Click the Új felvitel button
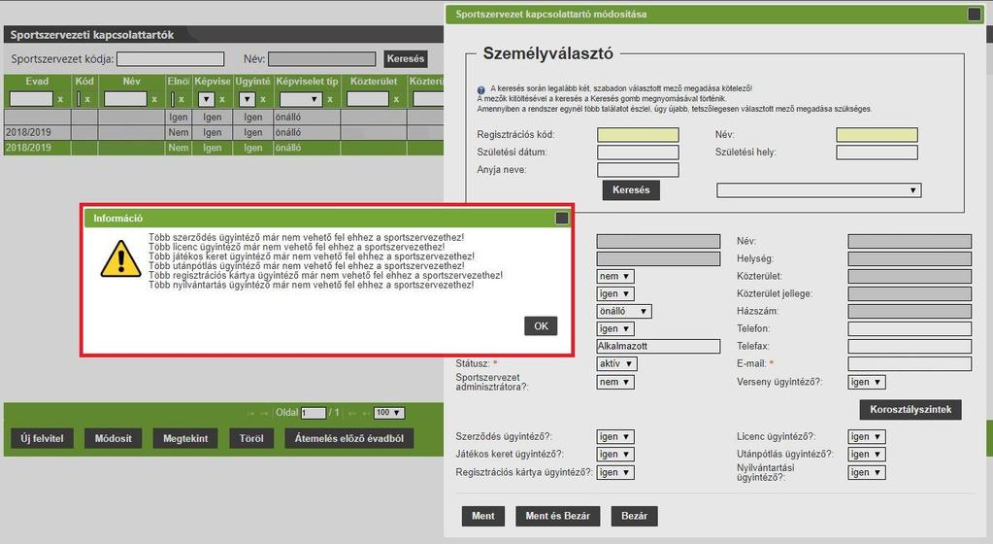993x544 pixels. point(42,438)
